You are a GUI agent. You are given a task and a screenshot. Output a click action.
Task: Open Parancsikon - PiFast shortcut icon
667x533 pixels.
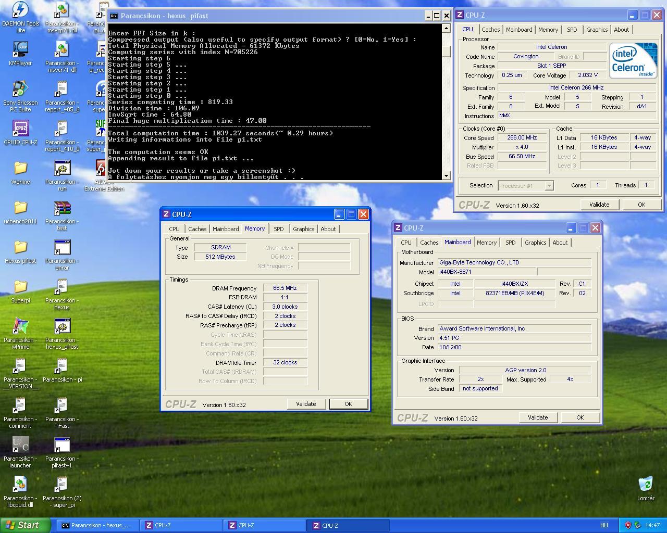coord(62,405)
